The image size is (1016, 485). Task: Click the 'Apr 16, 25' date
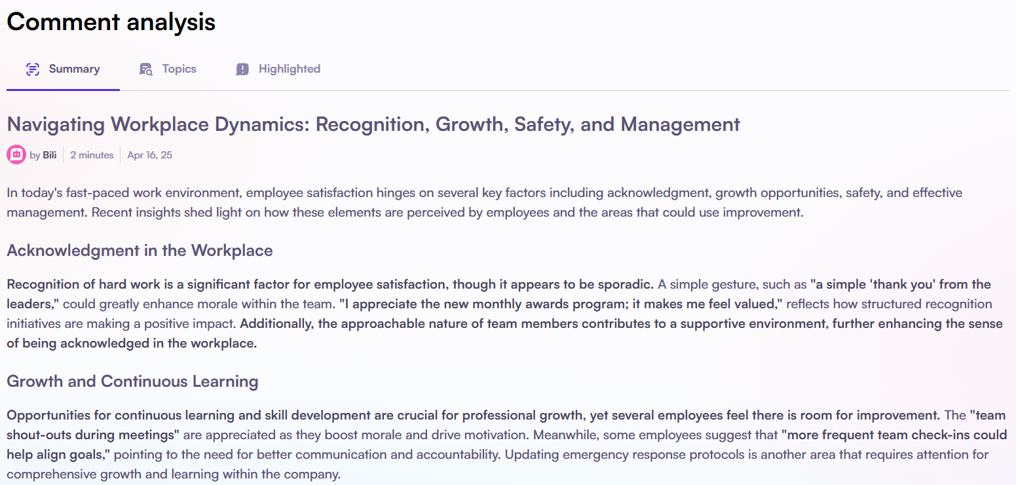pos(150,155)
